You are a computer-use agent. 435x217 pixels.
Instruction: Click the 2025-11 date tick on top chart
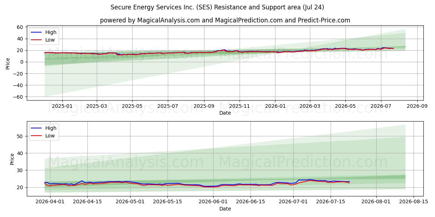click(x=239, y=106)
